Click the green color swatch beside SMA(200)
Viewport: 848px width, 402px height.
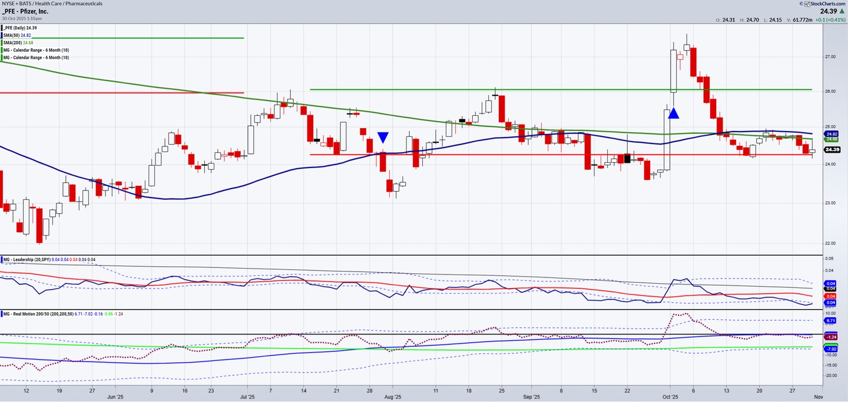pyautogui.click(x=2, y=43)
